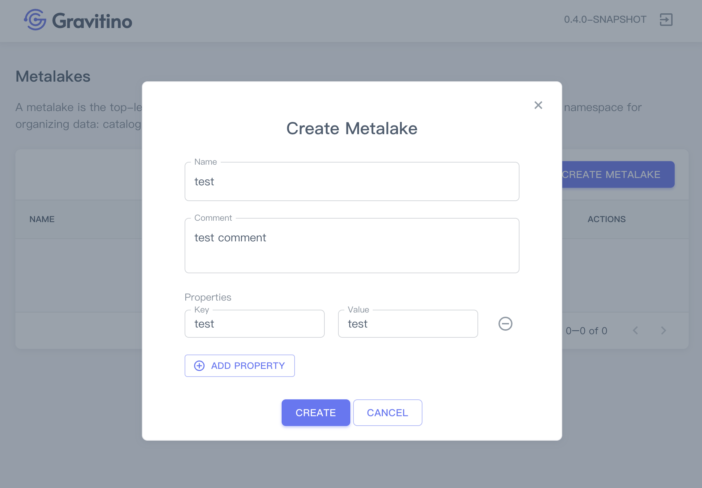The width and height of the screenshot is (702, 488).
Task: Click the 0.4.0-SNAPSHOT version label
Action: click(605, 20)
